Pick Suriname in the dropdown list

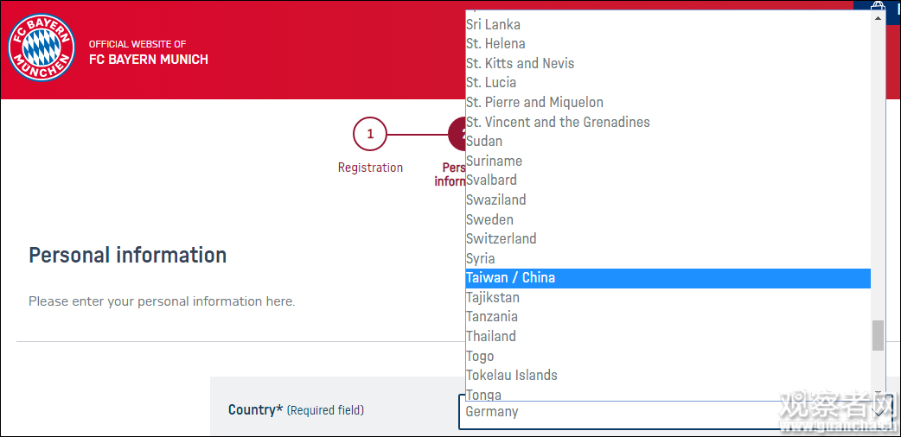tap(494, 161)
